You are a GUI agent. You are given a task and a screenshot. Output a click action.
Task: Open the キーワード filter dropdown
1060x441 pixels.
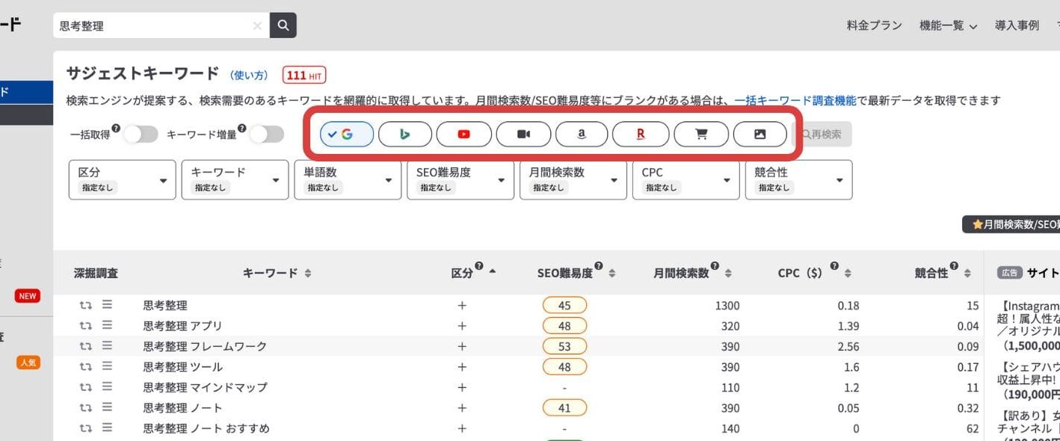coord(235,179)
